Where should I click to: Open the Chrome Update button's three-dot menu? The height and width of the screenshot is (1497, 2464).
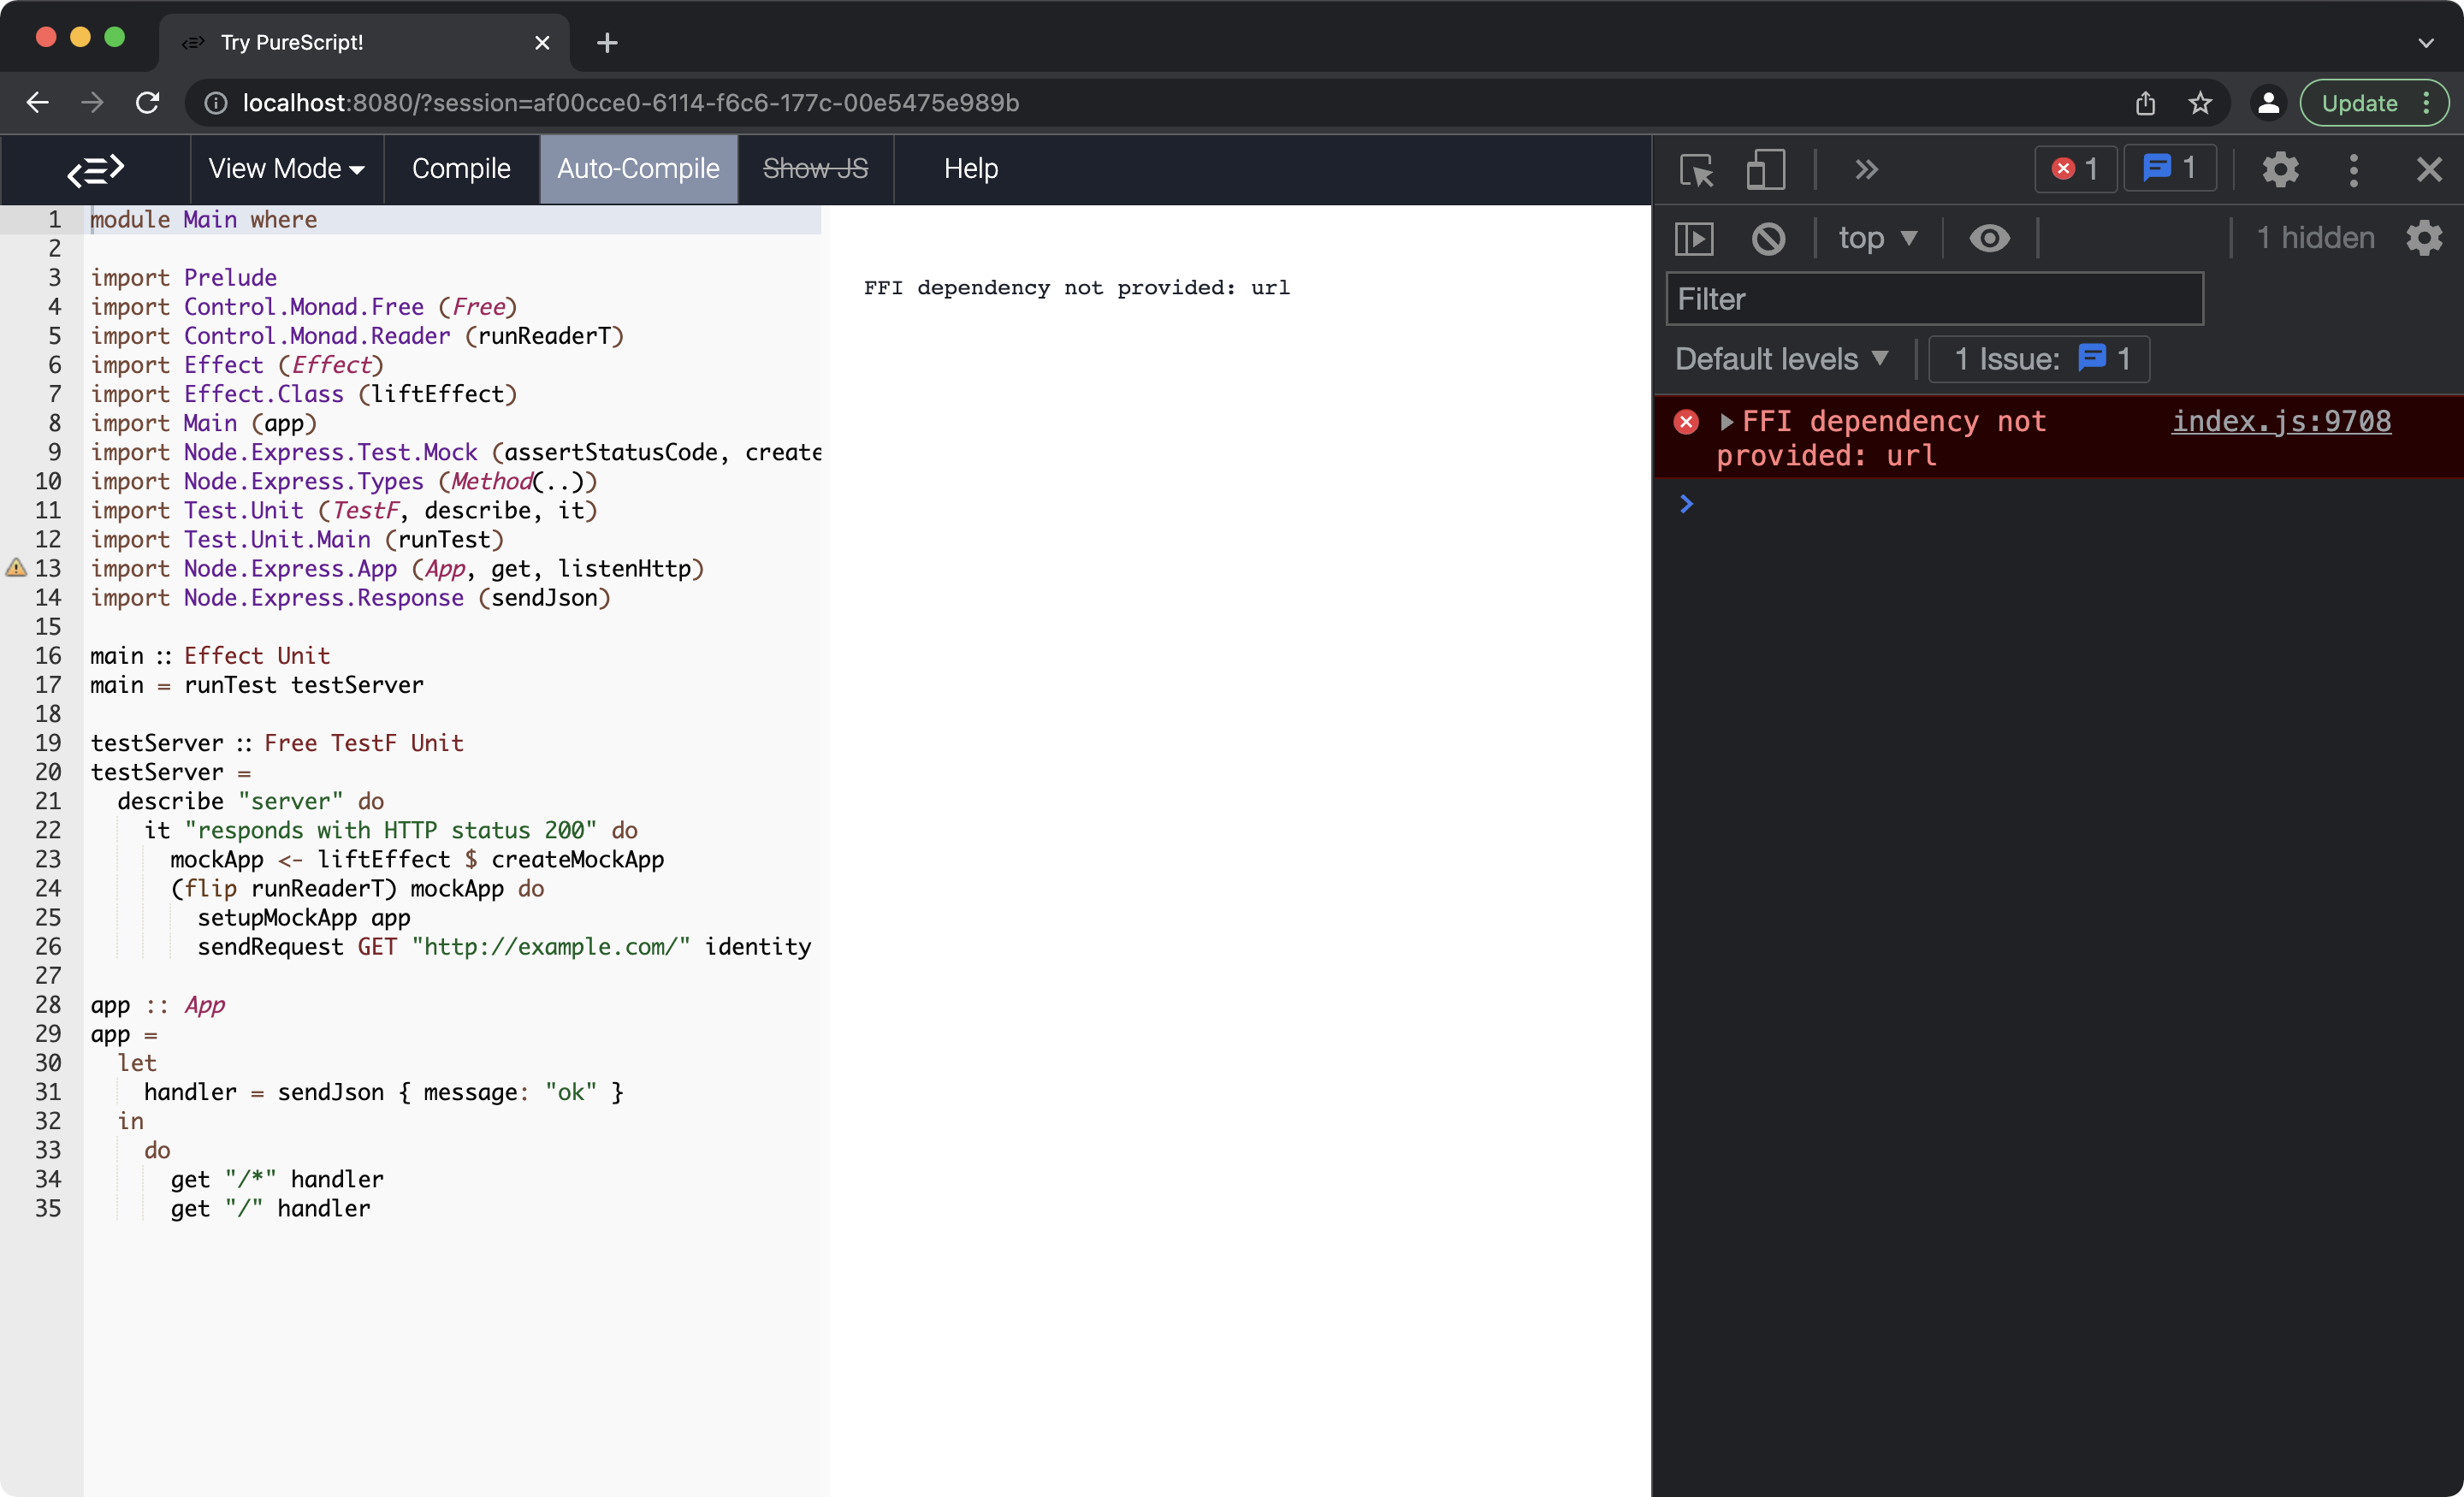click(x=2427, y=103)
